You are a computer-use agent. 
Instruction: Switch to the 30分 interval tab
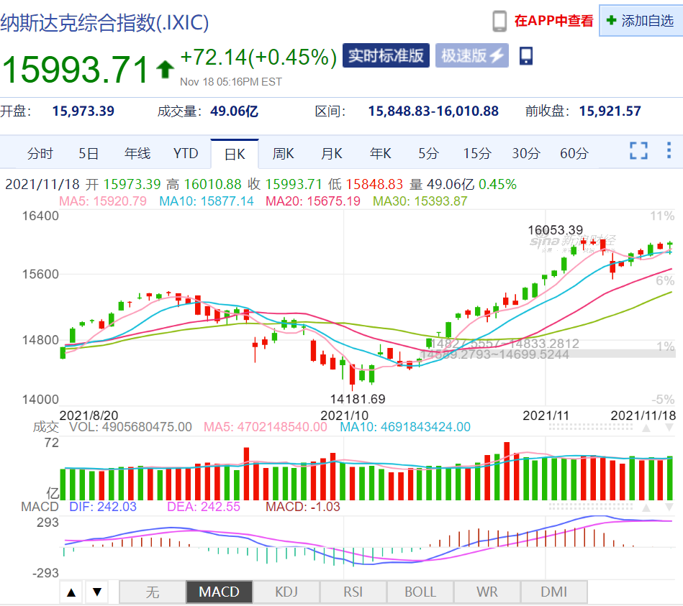[526, 154]
